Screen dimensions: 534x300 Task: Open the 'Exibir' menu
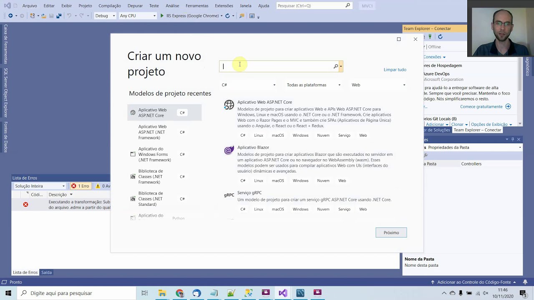(x=66, y=6)
